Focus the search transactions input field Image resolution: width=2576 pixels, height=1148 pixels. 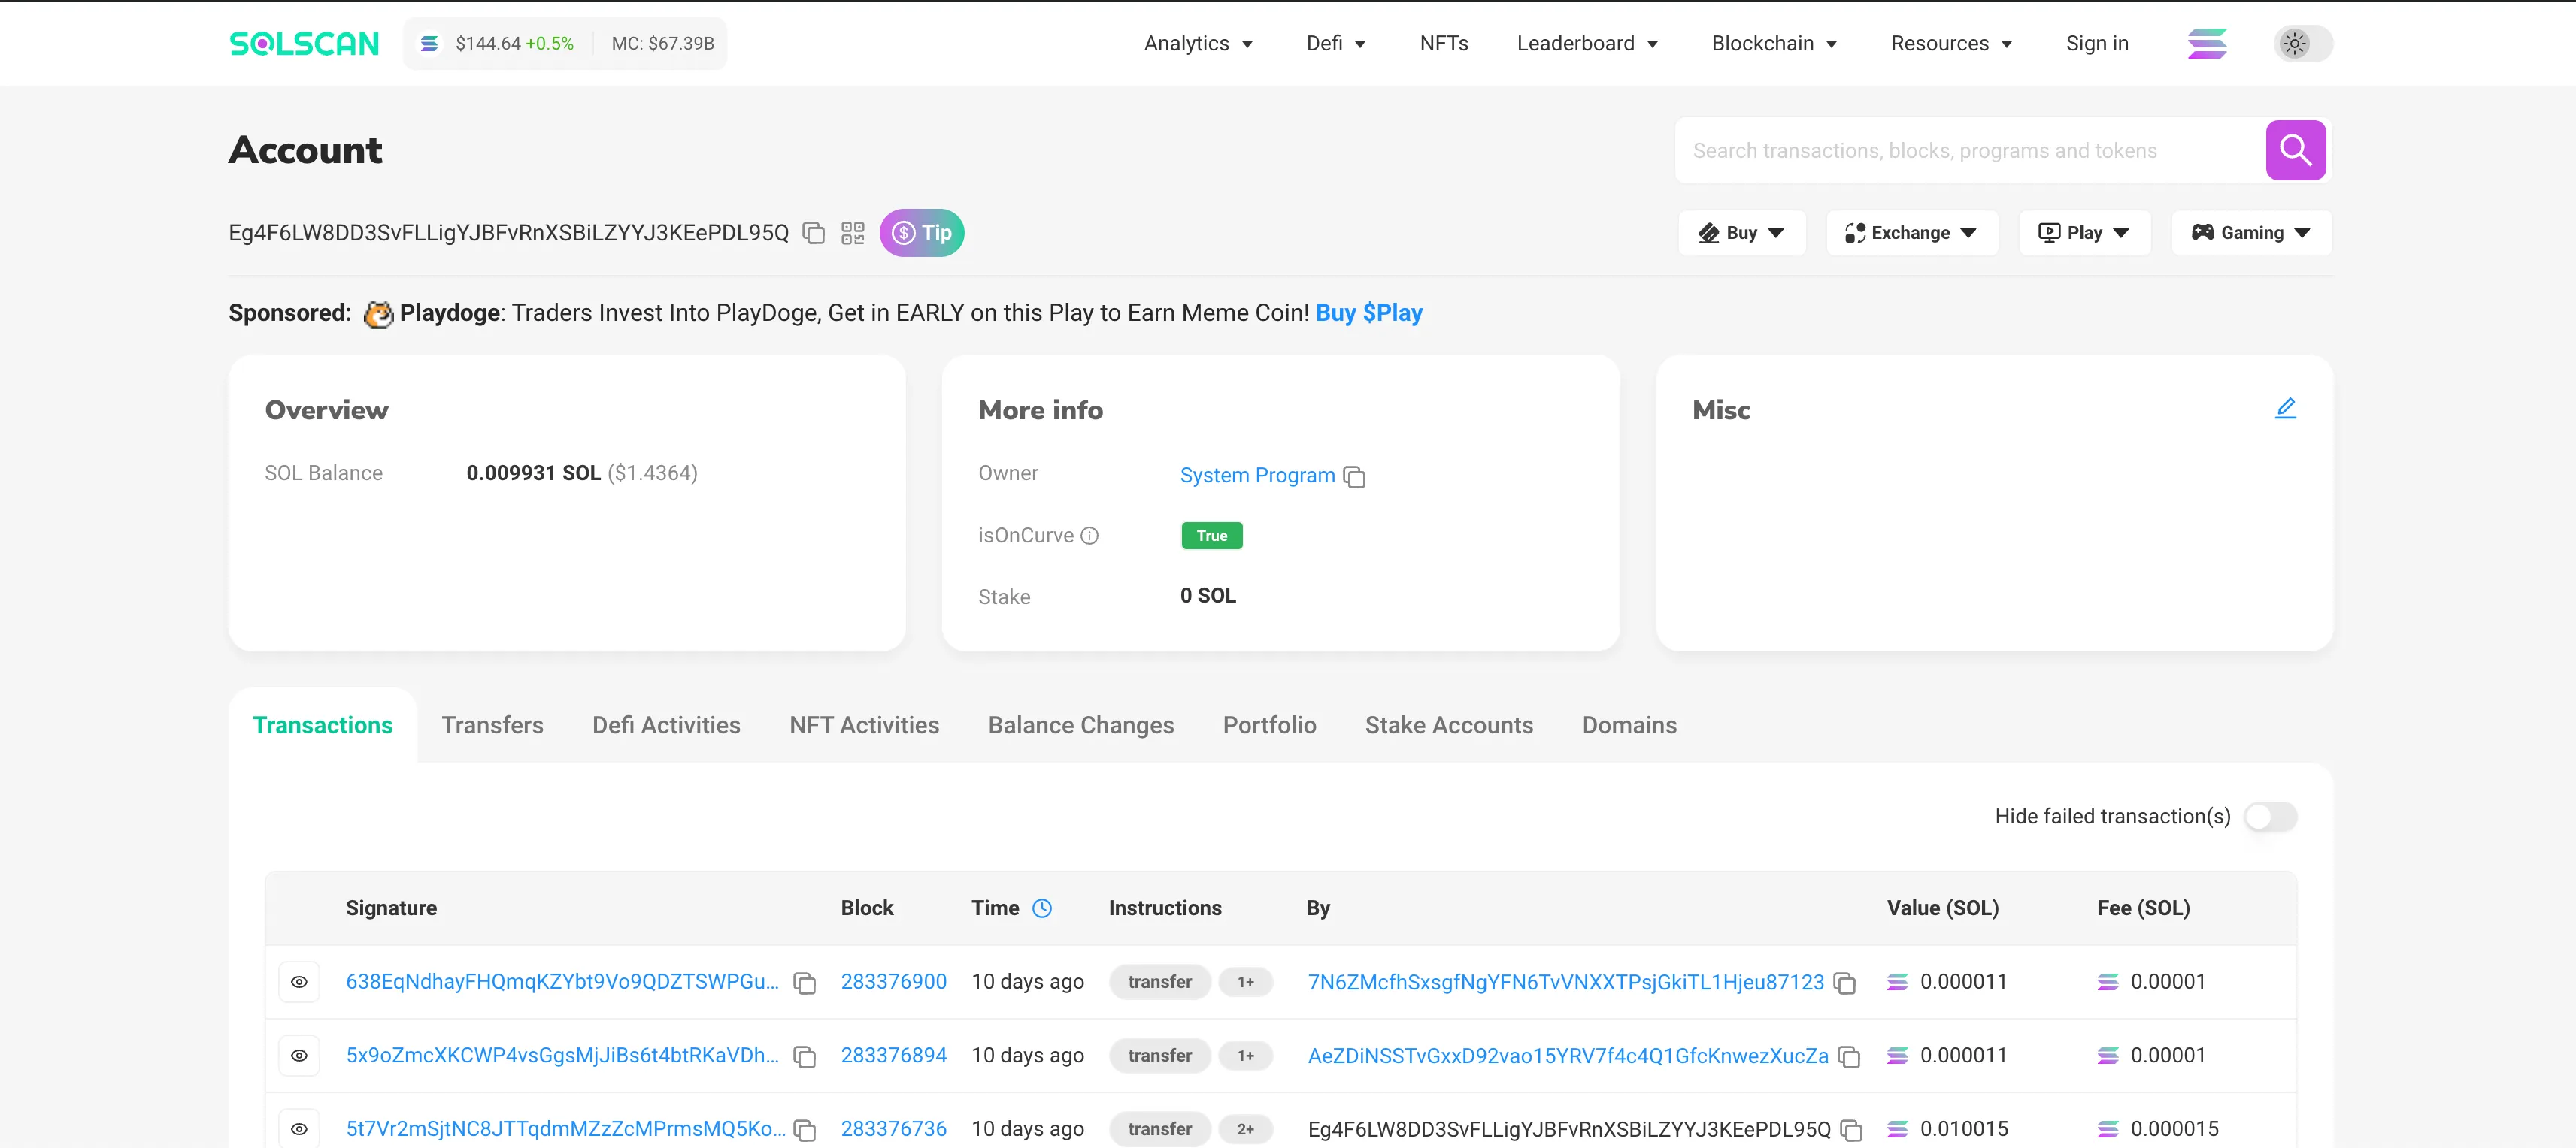click(x=1968, y=151)
